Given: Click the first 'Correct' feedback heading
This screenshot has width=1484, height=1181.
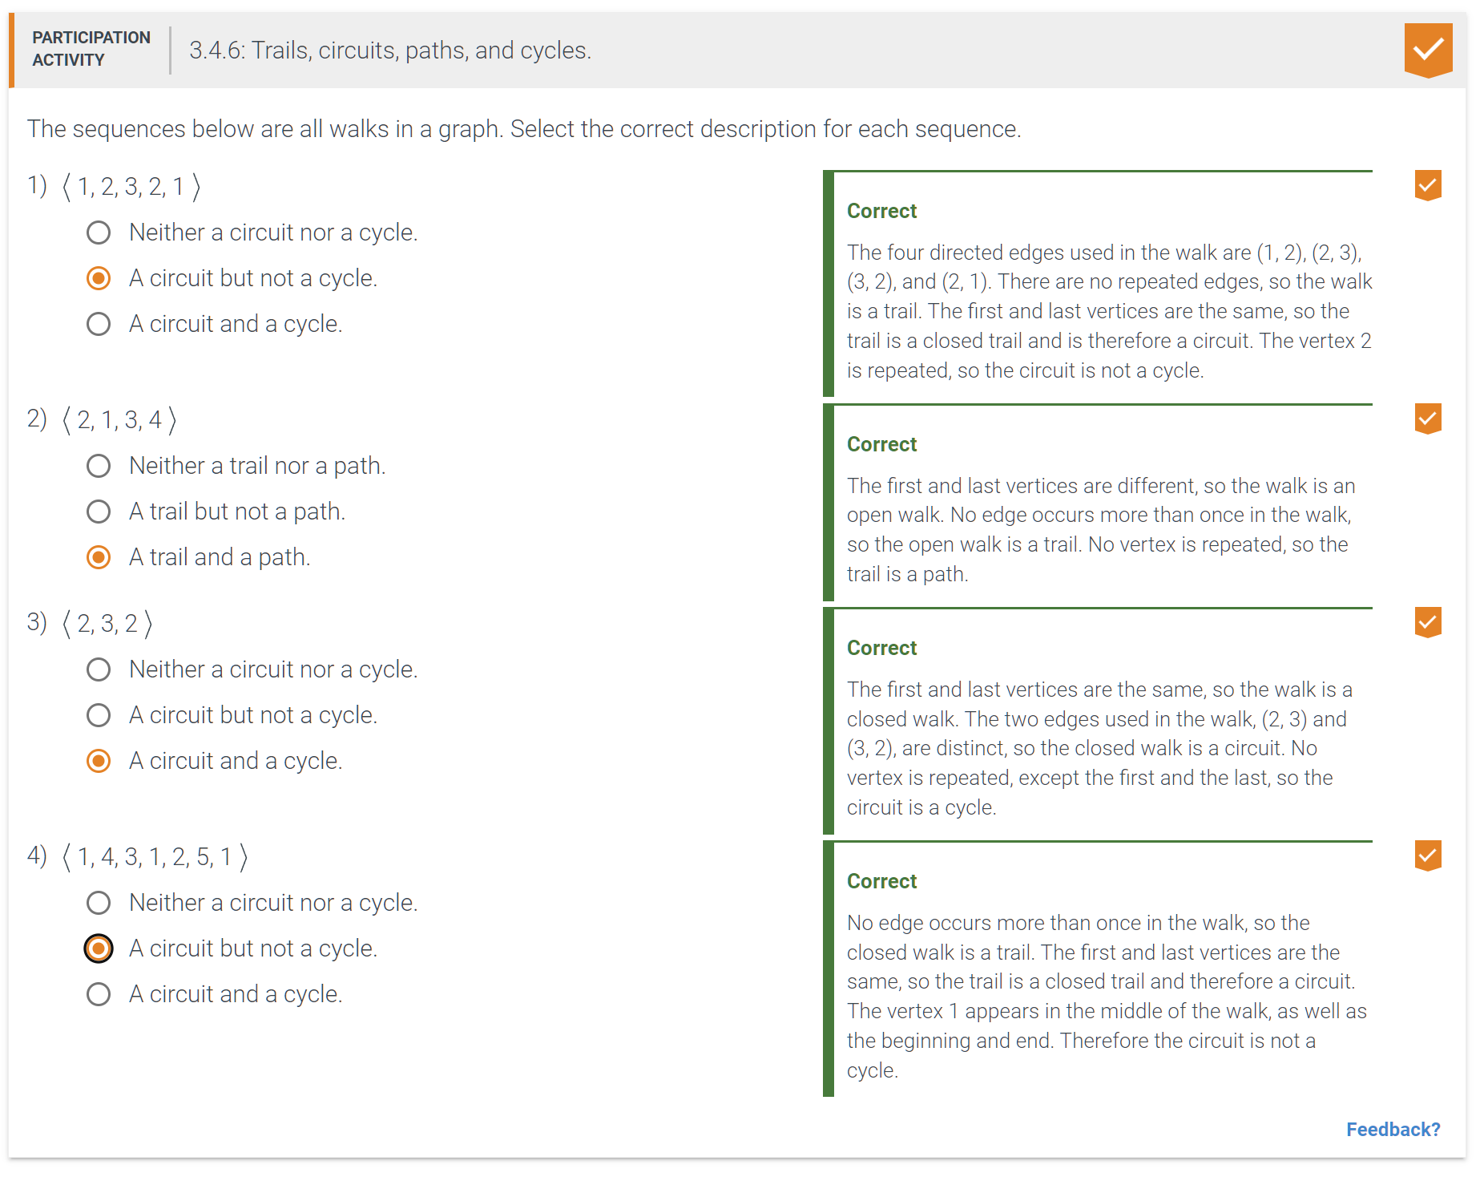Looking at the screenshot, I should pyautogui.click(x=881, y=211).
